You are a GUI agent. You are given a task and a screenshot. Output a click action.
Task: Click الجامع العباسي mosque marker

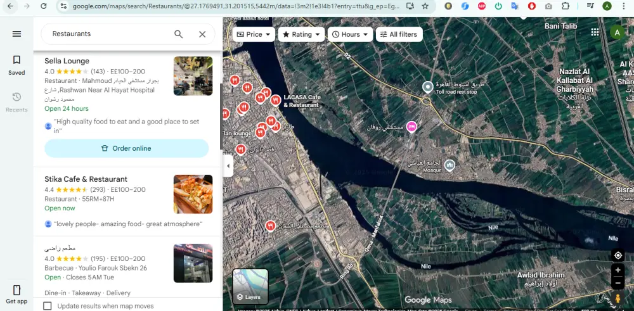[450, 165]
